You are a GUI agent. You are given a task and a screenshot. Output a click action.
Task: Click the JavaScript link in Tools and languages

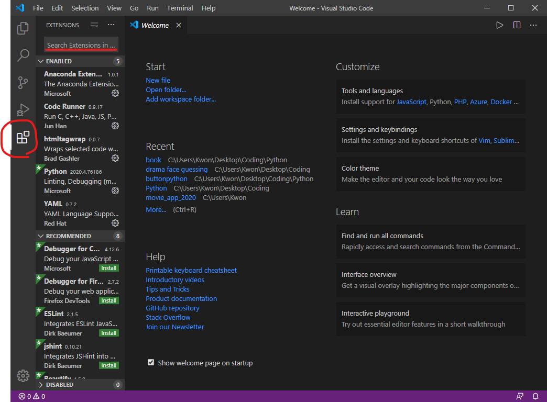point(411,102)
